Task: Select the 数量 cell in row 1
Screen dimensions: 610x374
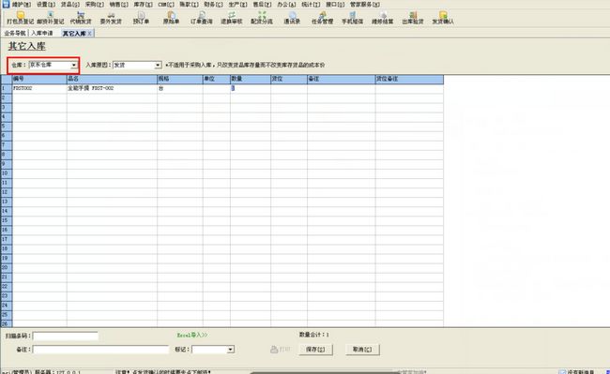Action: point(251,88)
